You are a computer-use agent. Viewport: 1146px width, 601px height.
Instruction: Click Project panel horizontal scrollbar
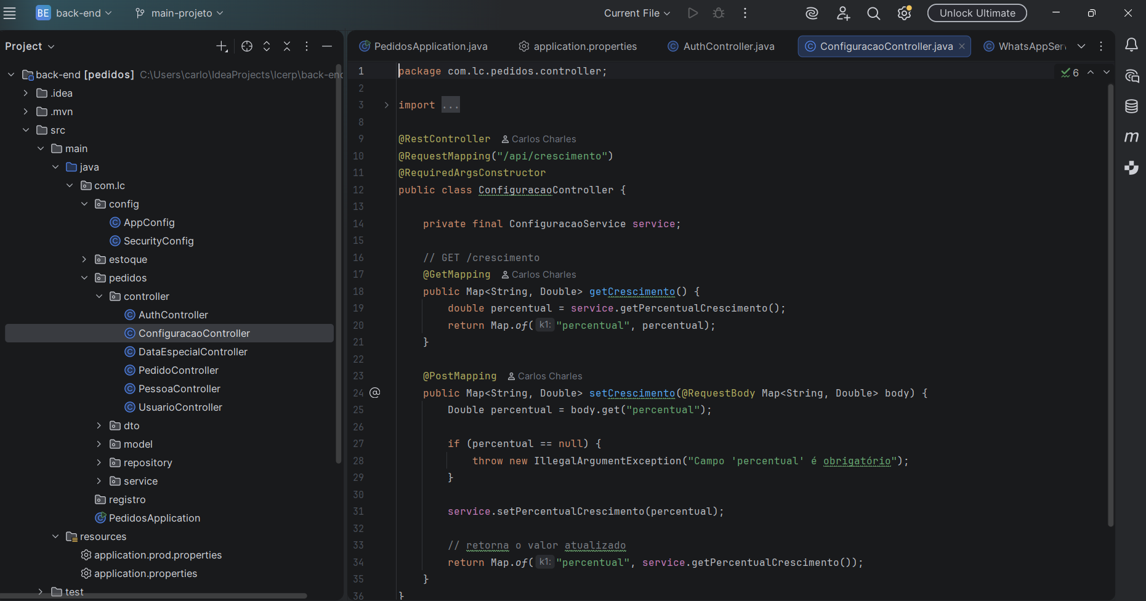(154, 595)
